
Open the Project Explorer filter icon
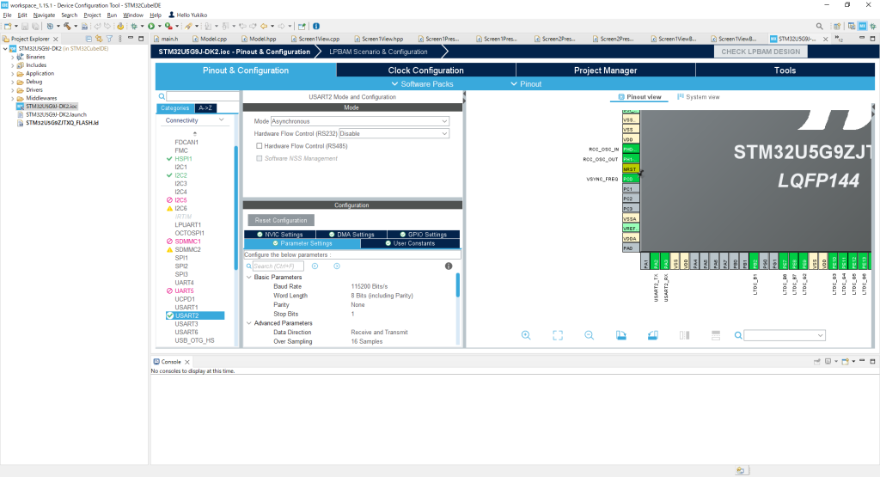pyautogui.click(x=109, y=39)
